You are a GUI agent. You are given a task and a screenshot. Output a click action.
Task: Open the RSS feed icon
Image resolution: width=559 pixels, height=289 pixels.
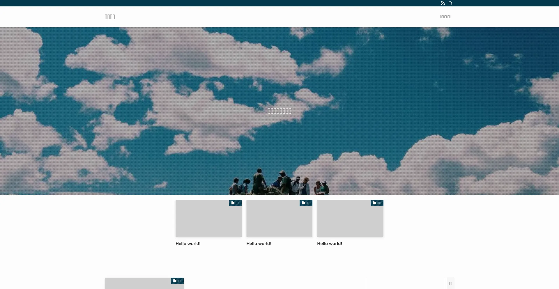tap(443, 3)
